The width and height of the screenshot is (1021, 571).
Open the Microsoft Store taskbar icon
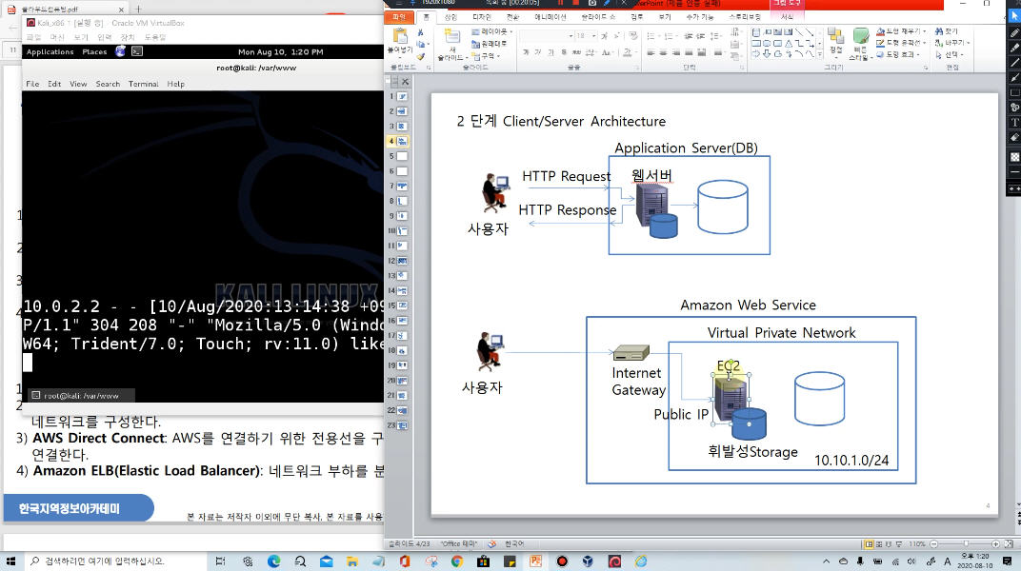(483, 561)
